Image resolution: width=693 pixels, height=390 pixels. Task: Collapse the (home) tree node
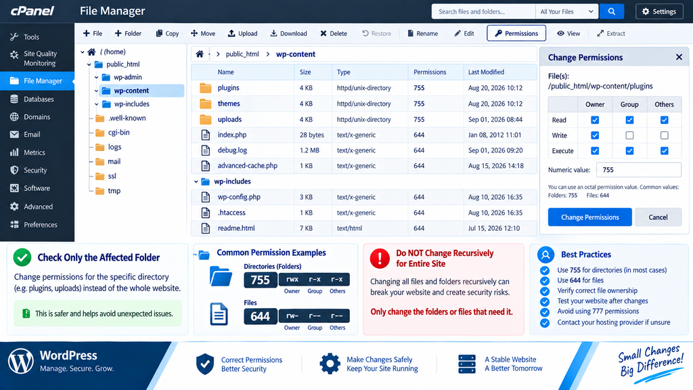pyautogui.click(x=83, y=52)
